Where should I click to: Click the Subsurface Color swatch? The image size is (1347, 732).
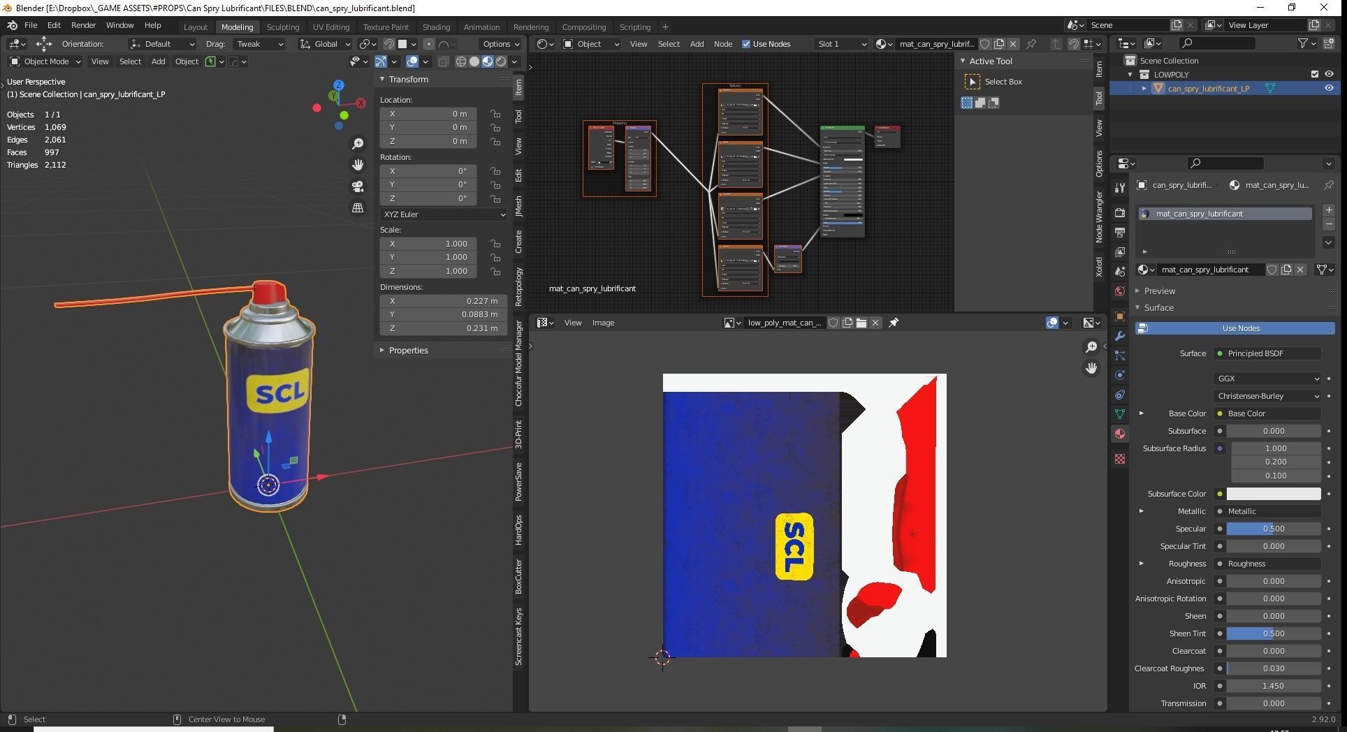click(x=1274, y=494)
